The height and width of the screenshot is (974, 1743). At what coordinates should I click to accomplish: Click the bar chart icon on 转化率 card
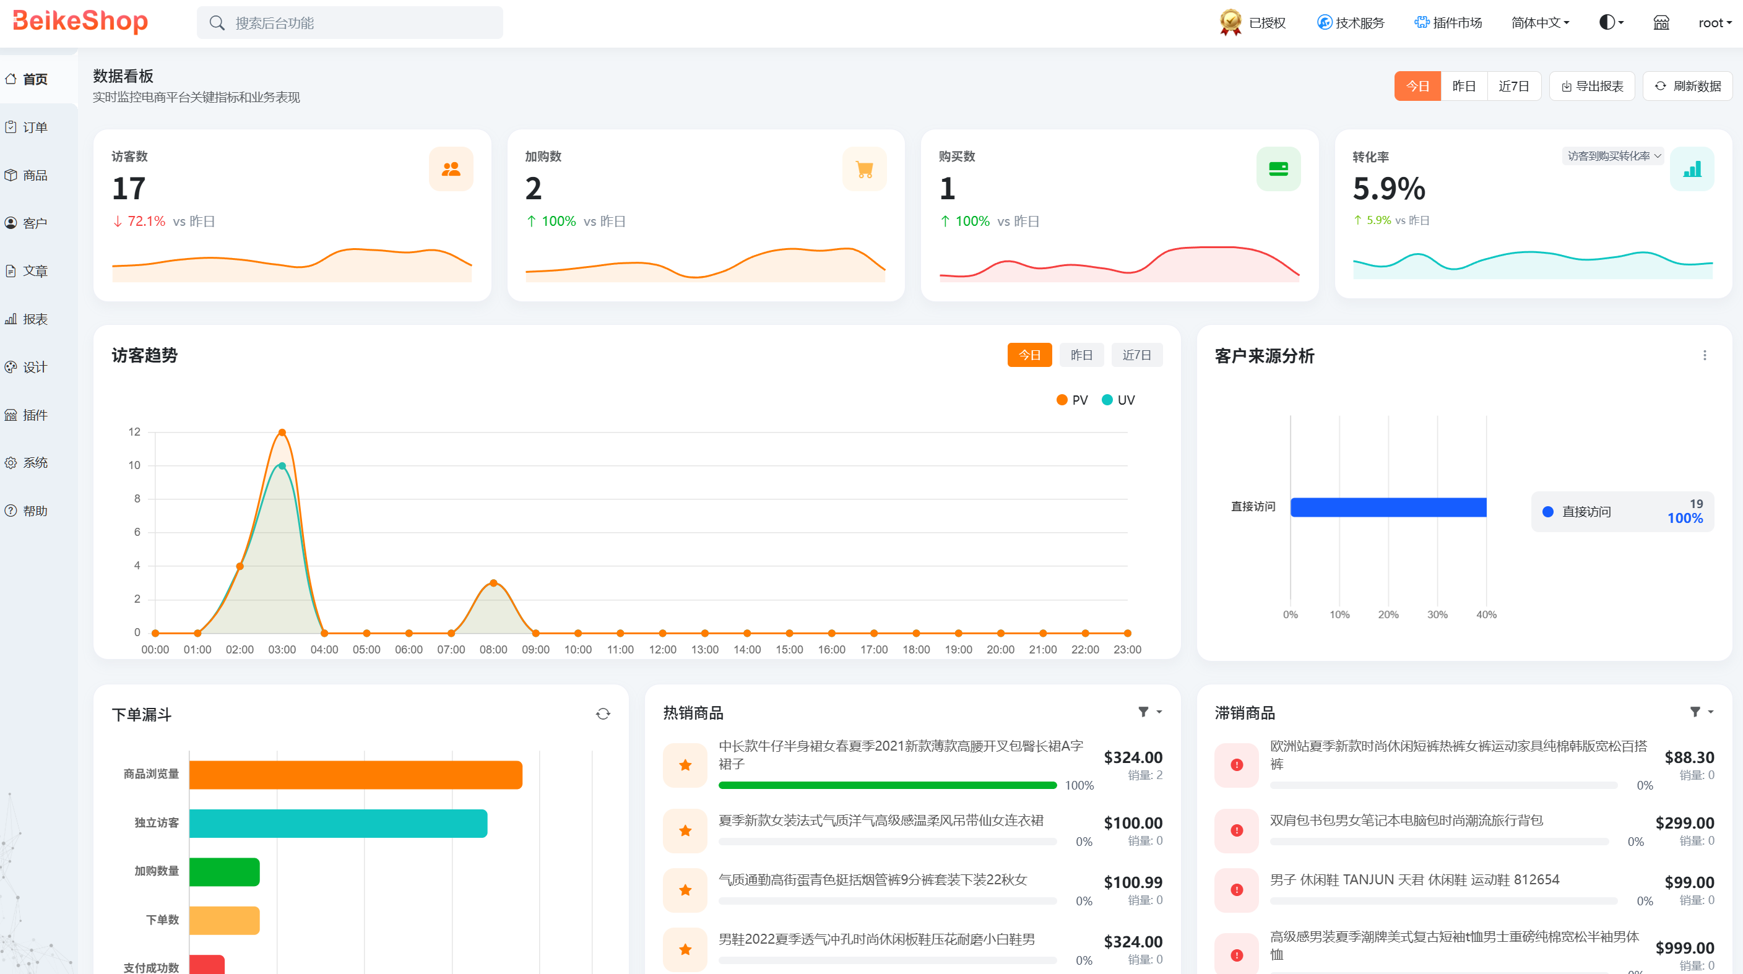tap(1692, 169)
